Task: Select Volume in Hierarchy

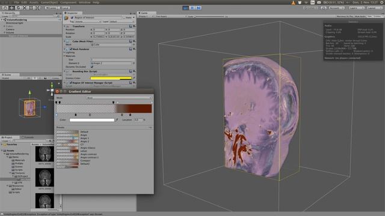Action: coord(10,32)
